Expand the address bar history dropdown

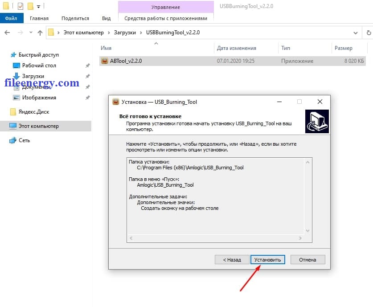pyautogui.click(x=355, y=33)
